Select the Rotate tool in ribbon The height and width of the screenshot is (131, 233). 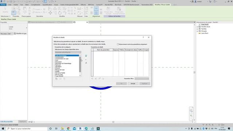(60, 13)
